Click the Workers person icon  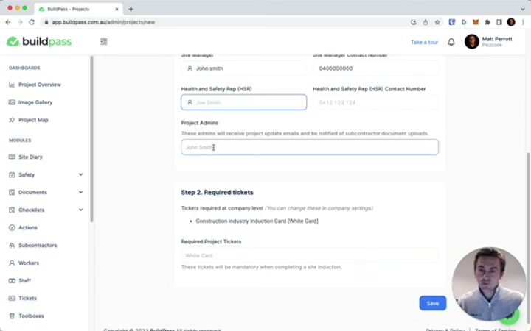12,263
